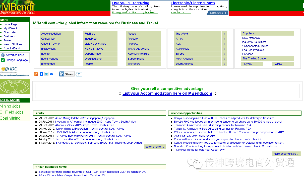Expand the North America region arrow
Viewport: 304px width, 178px height.
point(224,59)
